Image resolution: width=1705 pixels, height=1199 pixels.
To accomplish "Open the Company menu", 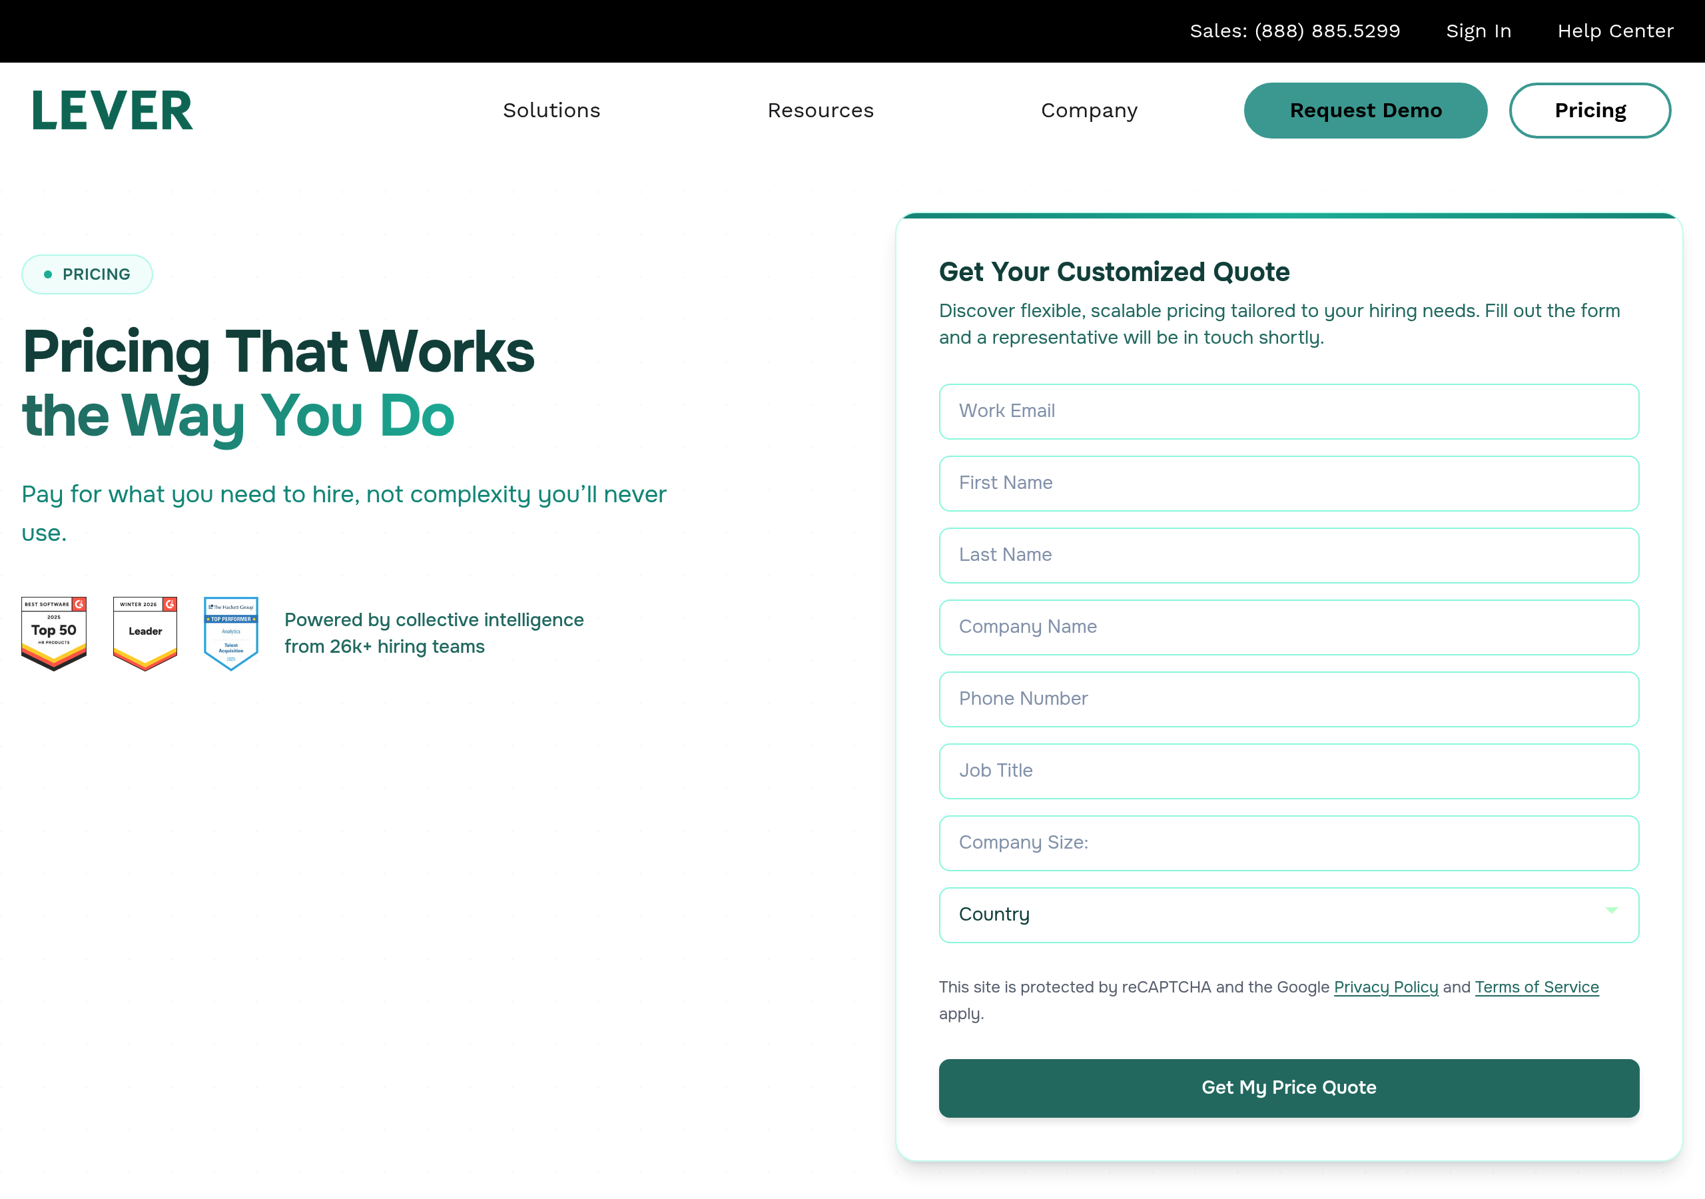I will point(1089,110).
